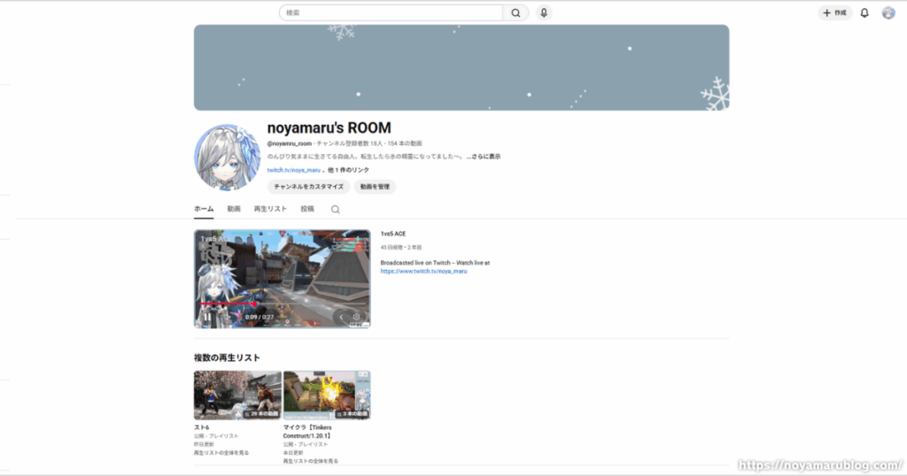This screenshot has width=907, height=476.
Task: Open the 投稿 tab
Action: point(307,210)
